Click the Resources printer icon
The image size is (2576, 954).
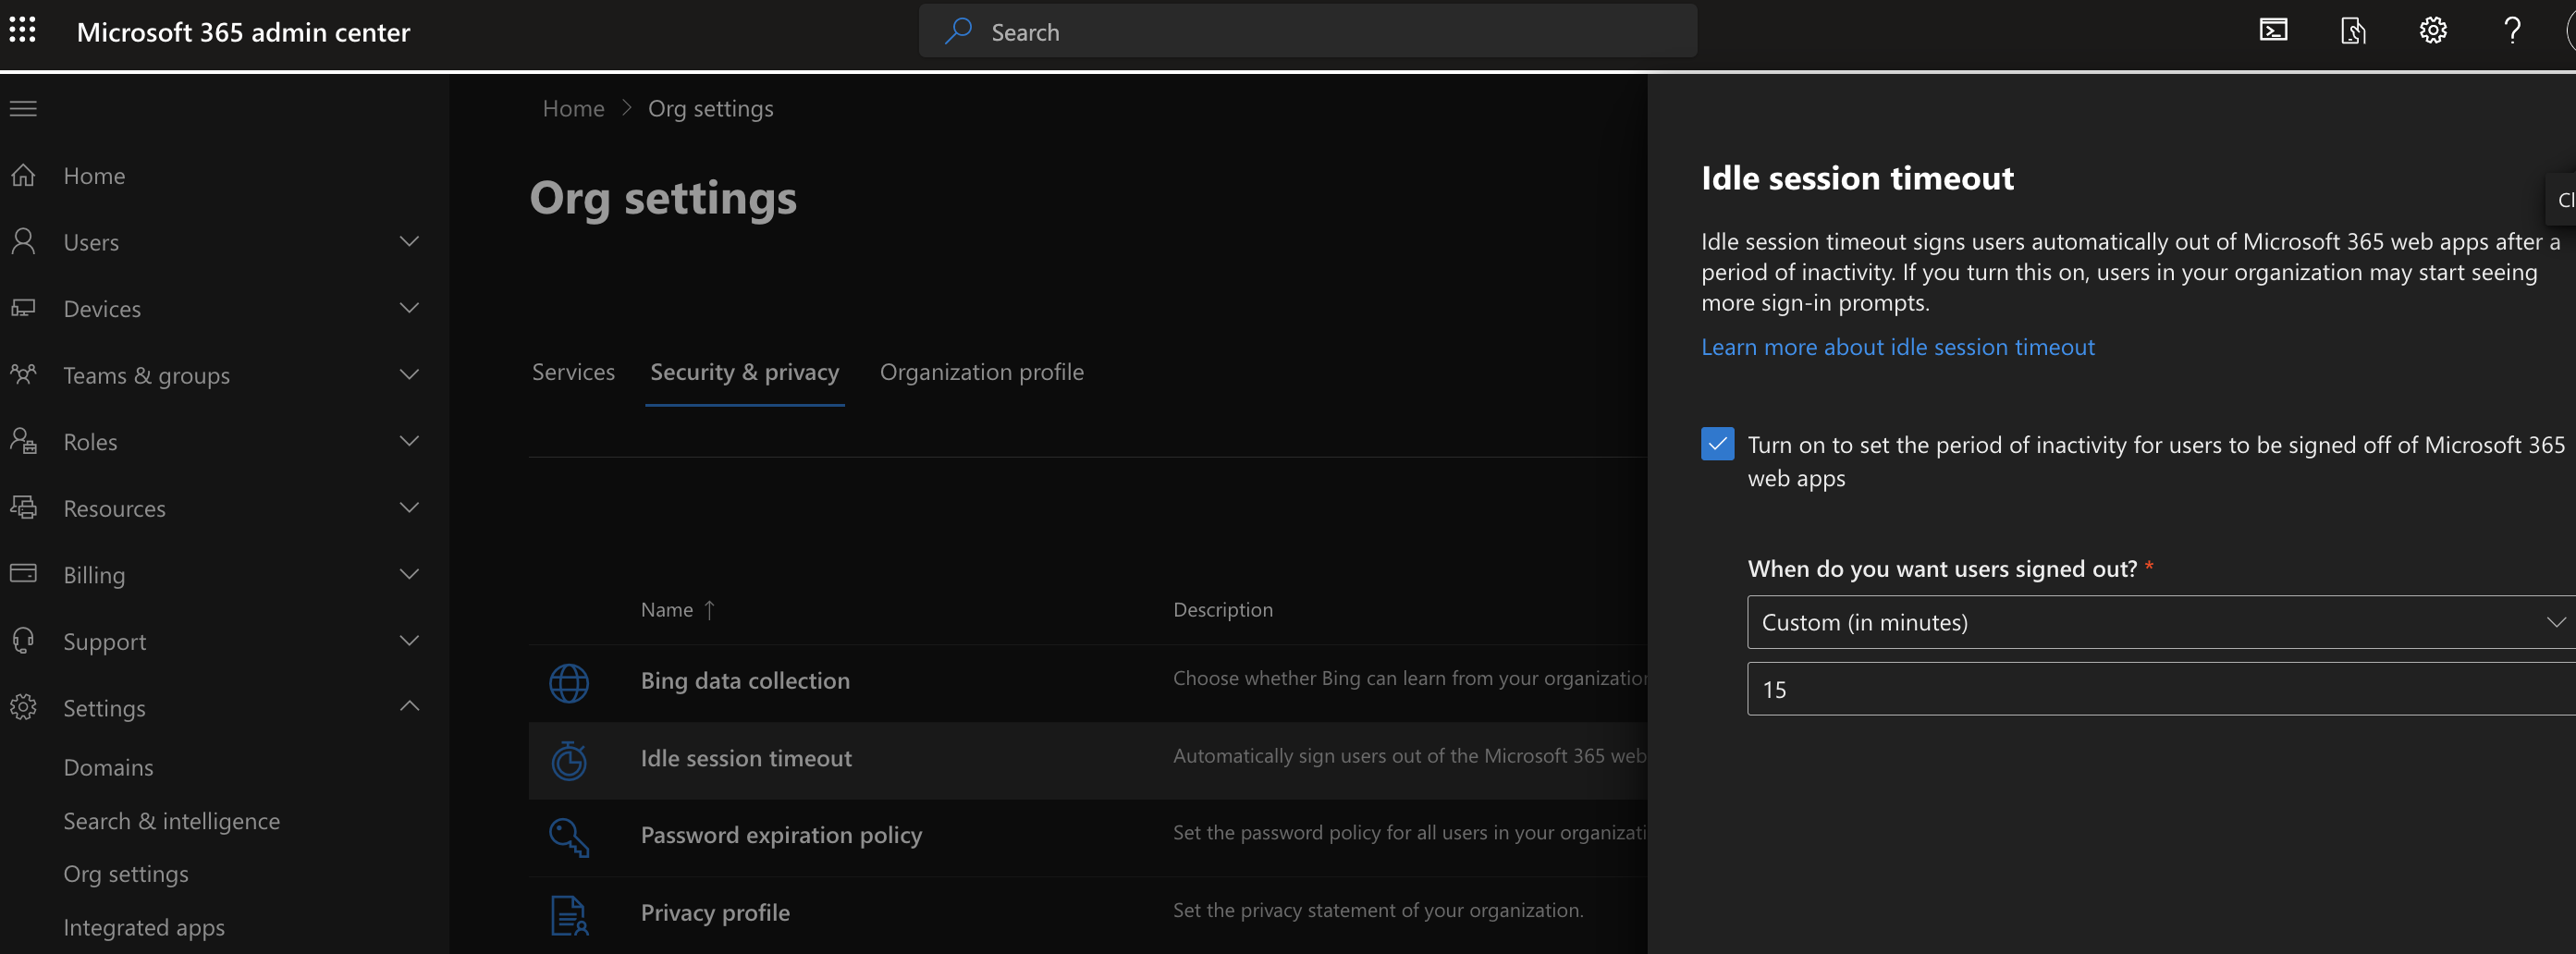click(23, 507)
